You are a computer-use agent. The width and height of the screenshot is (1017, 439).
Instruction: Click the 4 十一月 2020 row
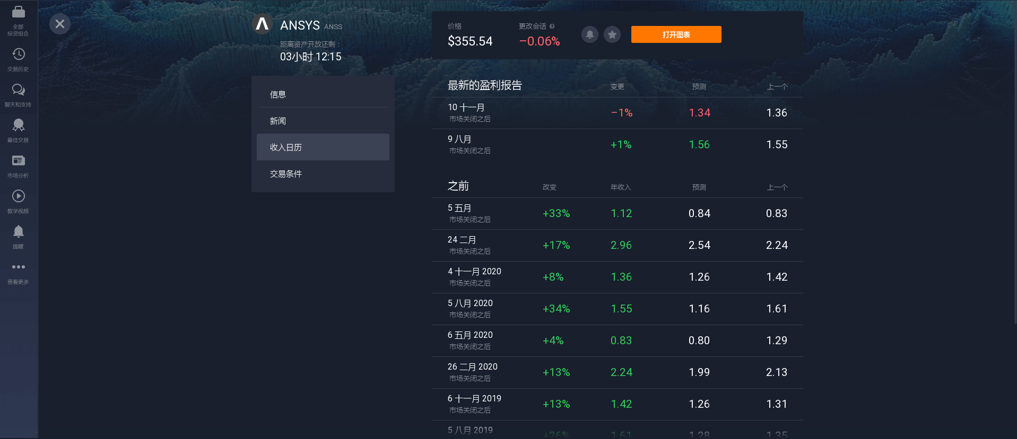(618, 277)
